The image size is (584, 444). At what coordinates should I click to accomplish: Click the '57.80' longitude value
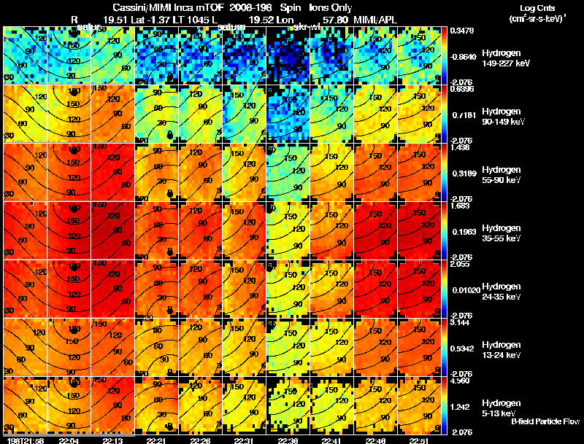pos(336,20)
